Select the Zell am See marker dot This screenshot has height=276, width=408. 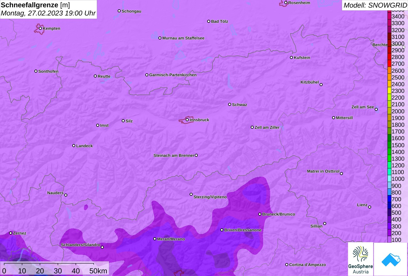click(x=376, y=110)
